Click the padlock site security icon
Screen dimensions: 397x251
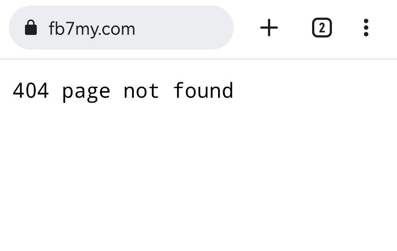coord(31,28)
